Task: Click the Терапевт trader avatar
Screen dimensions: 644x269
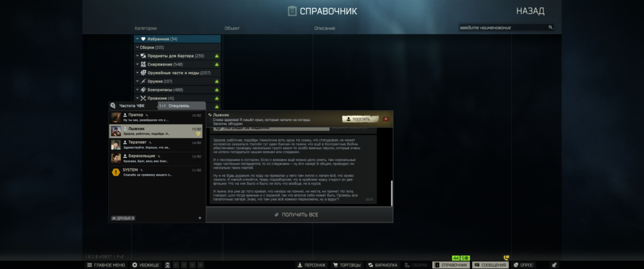Action: click(x=116, y=145)
